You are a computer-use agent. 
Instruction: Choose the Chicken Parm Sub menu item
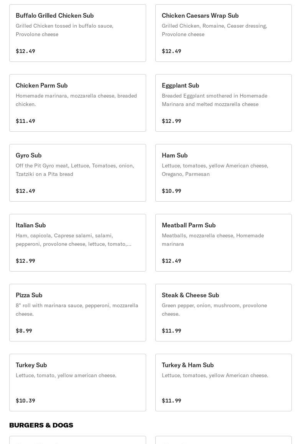pos(77,103)
